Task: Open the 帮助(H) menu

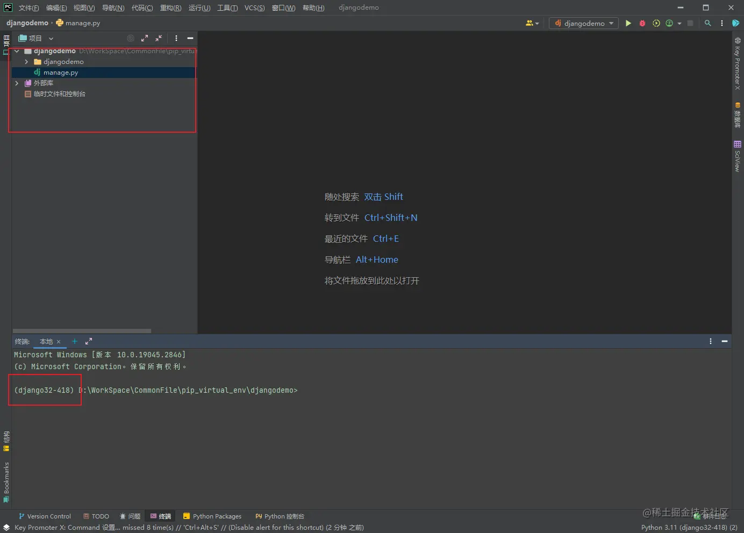Action: (313, 8)
